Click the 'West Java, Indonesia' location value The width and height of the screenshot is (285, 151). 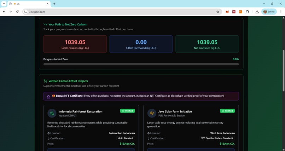click(x=222, y=133)
